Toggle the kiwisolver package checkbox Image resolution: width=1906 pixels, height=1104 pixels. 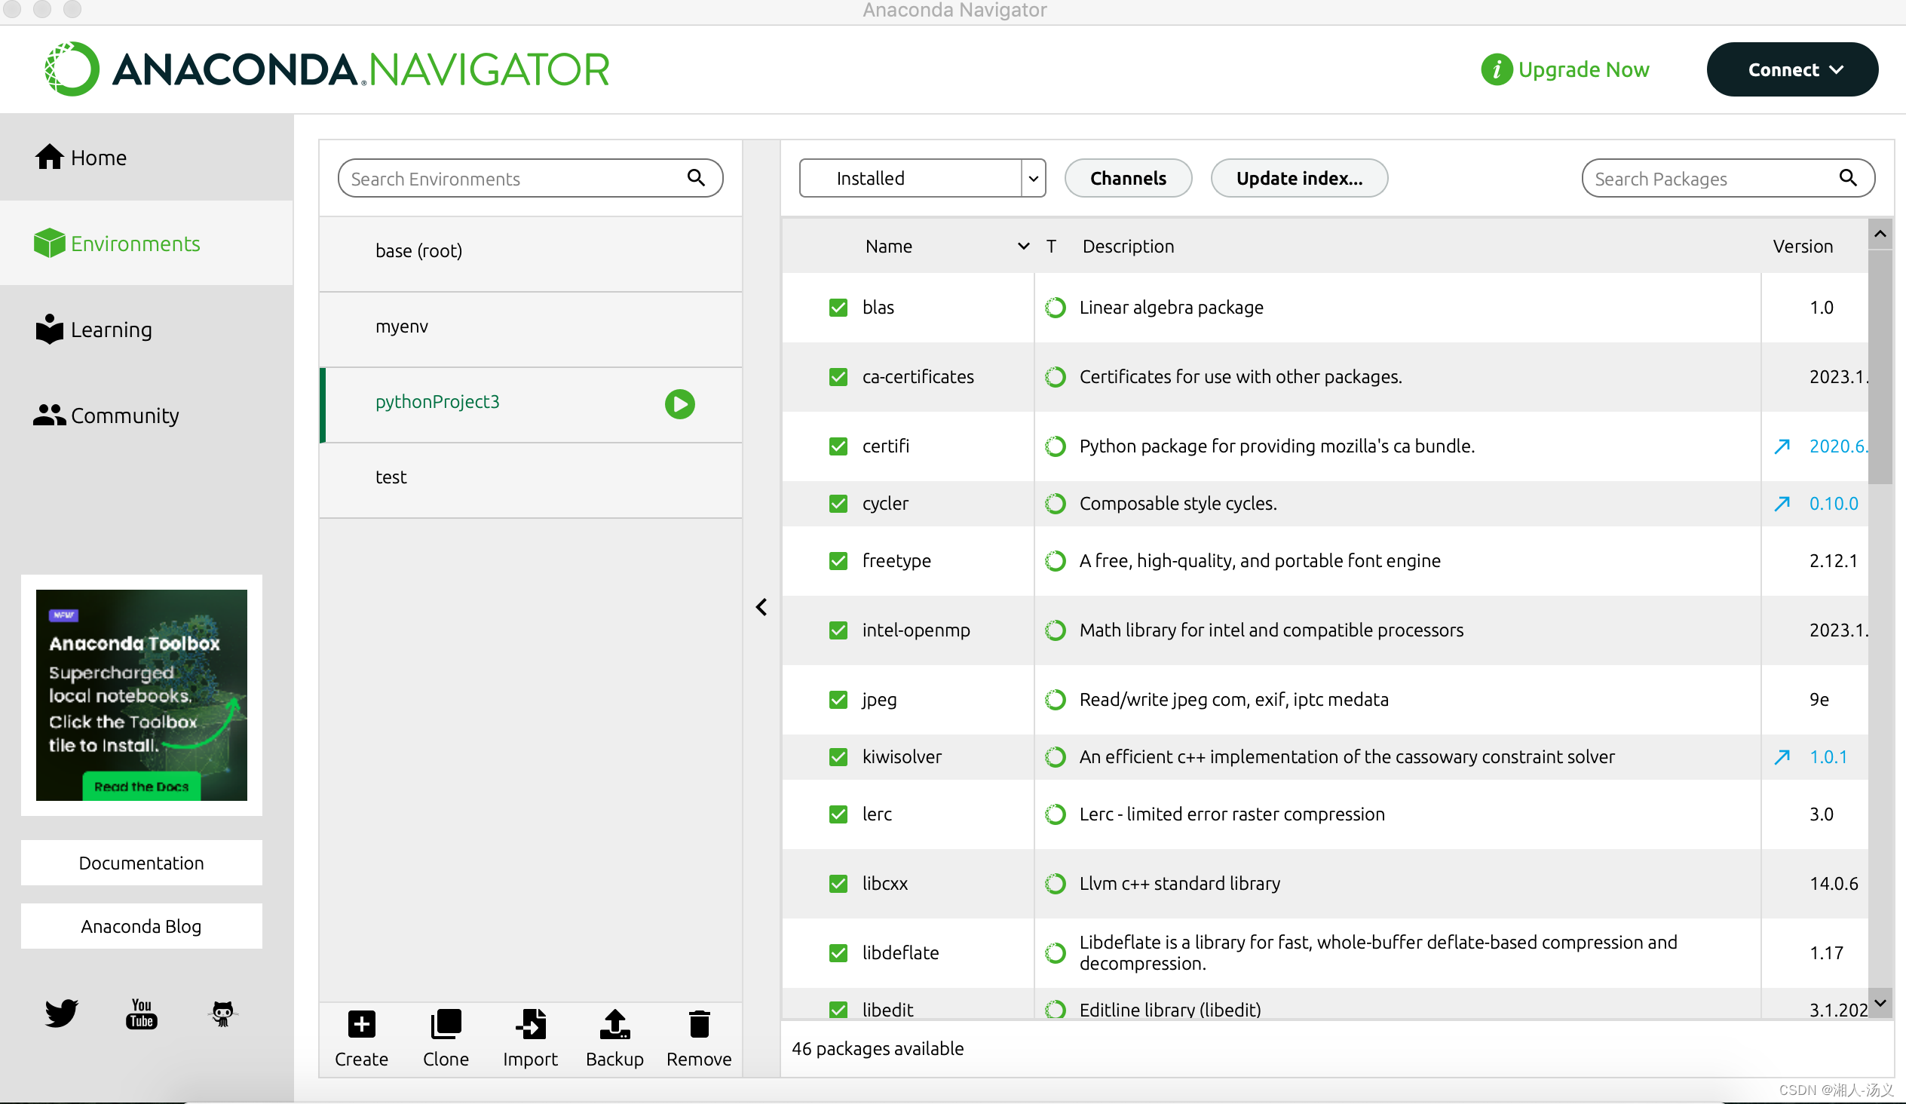click(838, 756)
